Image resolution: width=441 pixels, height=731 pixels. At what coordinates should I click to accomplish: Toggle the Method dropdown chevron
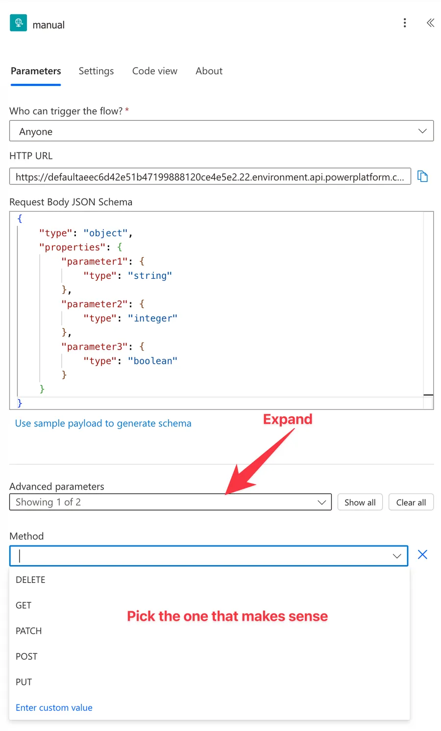pyautogui.click(x=397, y=556)
